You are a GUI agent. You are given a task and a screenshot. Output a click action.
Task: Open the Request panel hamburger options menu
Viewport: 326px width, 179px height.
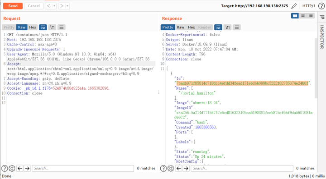click(x=61, y=27)
